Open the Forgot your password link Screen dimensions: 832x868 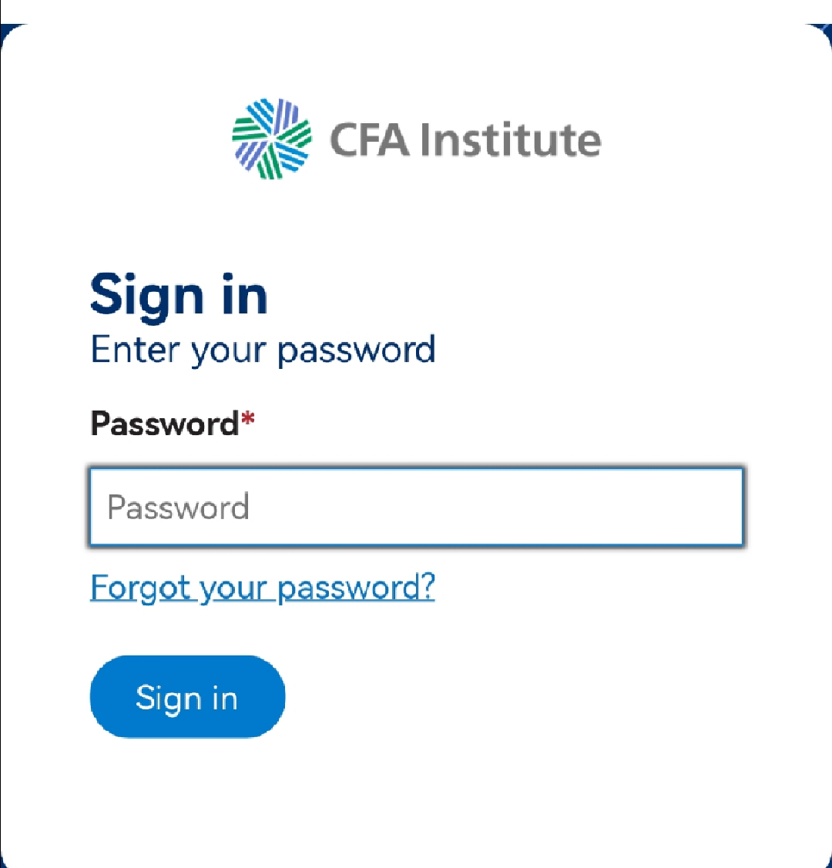(263, 588)
